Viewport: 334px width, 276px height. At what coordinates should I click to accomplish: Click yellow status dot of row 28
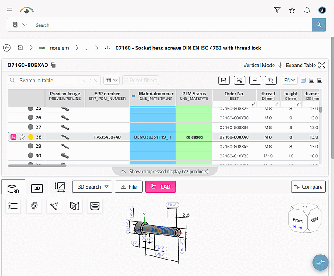click(x=31, y=137)
